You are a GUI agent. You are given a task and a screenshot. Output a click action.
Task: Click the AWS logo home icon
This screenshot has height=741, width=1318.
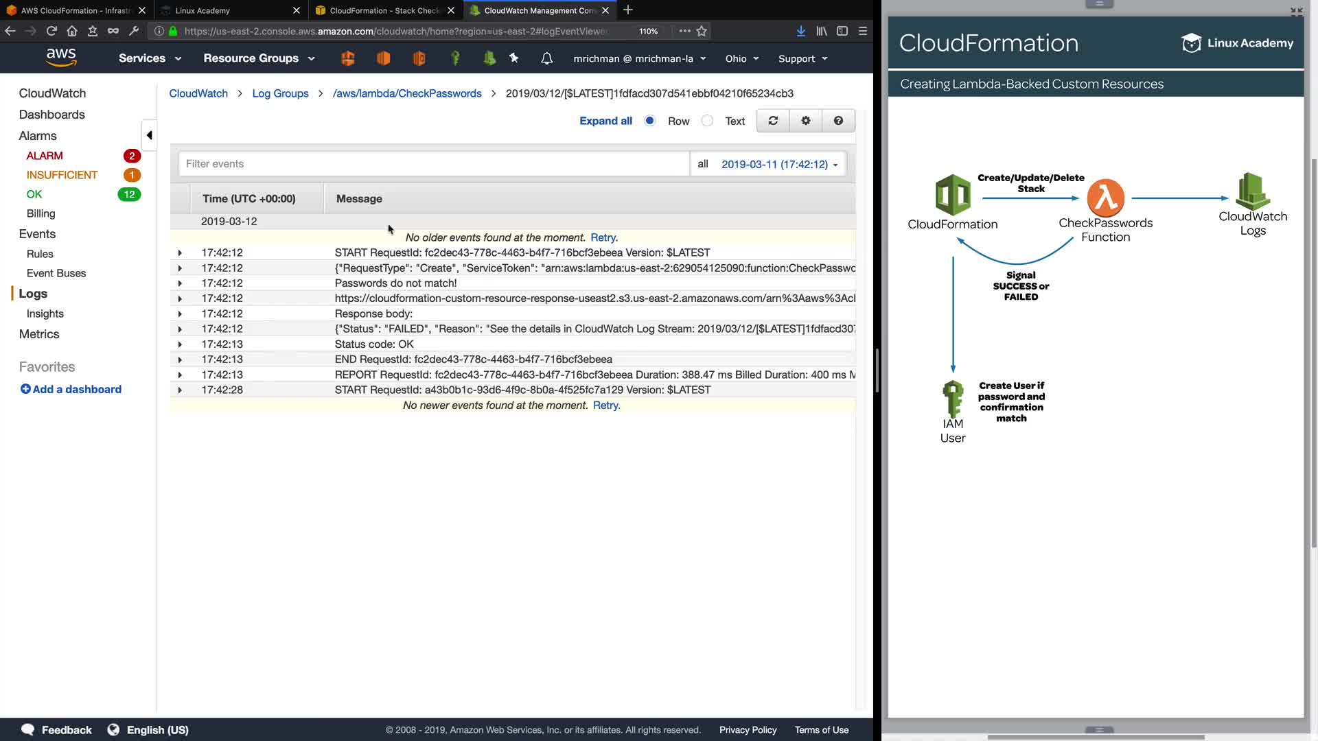pyautogui.click(x=61, y=58)
